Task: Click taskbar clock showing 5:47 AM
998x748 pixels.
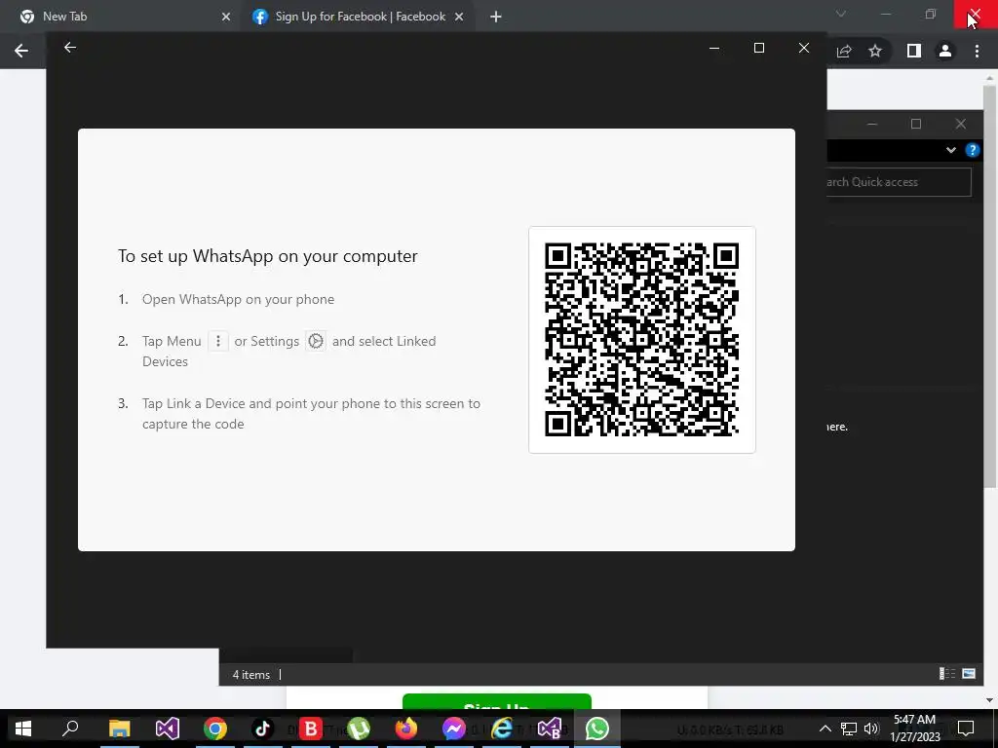Action: pyautogui.click(x=914, y=729)
